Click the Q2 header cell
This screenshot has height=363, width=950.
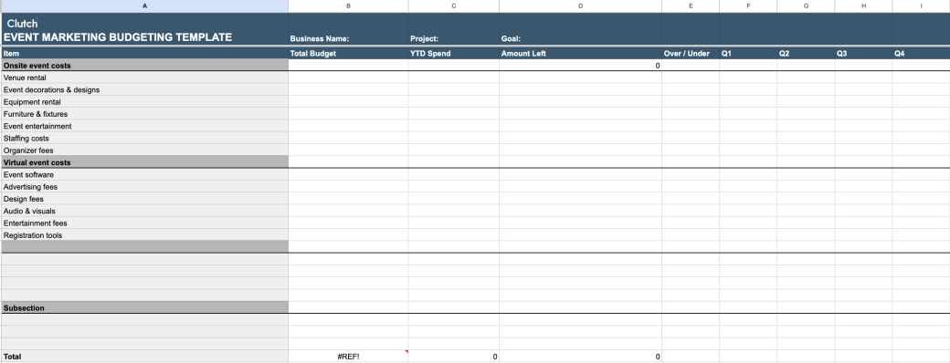(806, 53)
